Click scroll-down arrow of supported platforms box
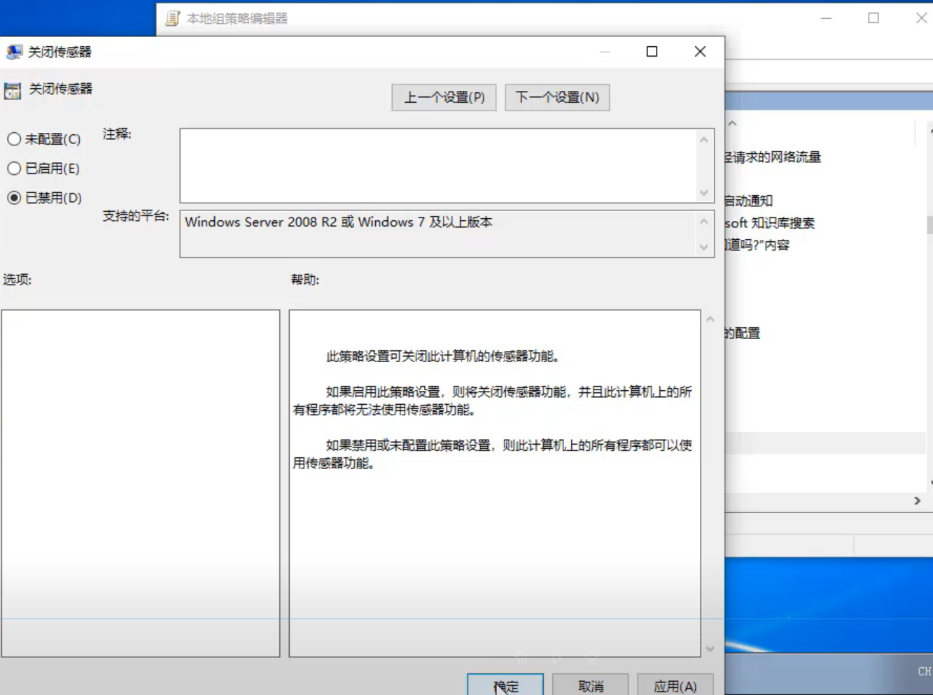The image size is (933, 695). pos(704,247)
